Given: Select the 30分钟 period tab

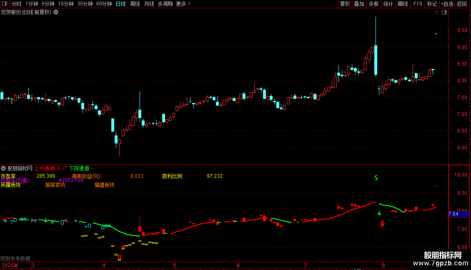Looking at the screenshot, I should point(85,4).
